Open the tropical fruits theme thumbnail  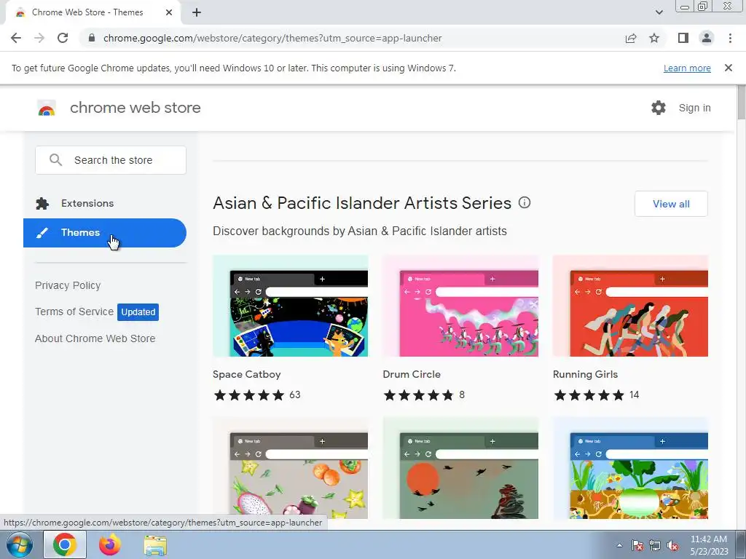pos(290,468)
